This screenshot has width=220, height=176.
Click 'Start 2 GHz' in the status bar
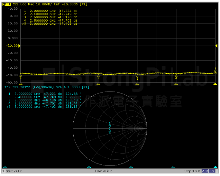(14, 171)
